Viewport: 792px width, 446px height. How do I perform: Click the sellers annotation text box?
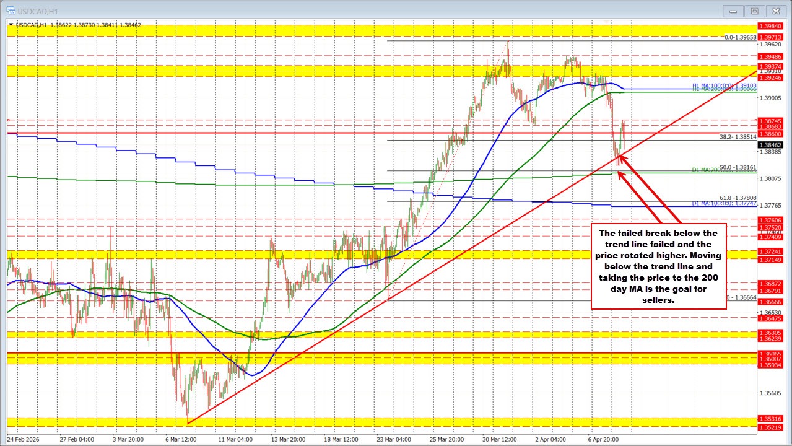pos(658,266)
